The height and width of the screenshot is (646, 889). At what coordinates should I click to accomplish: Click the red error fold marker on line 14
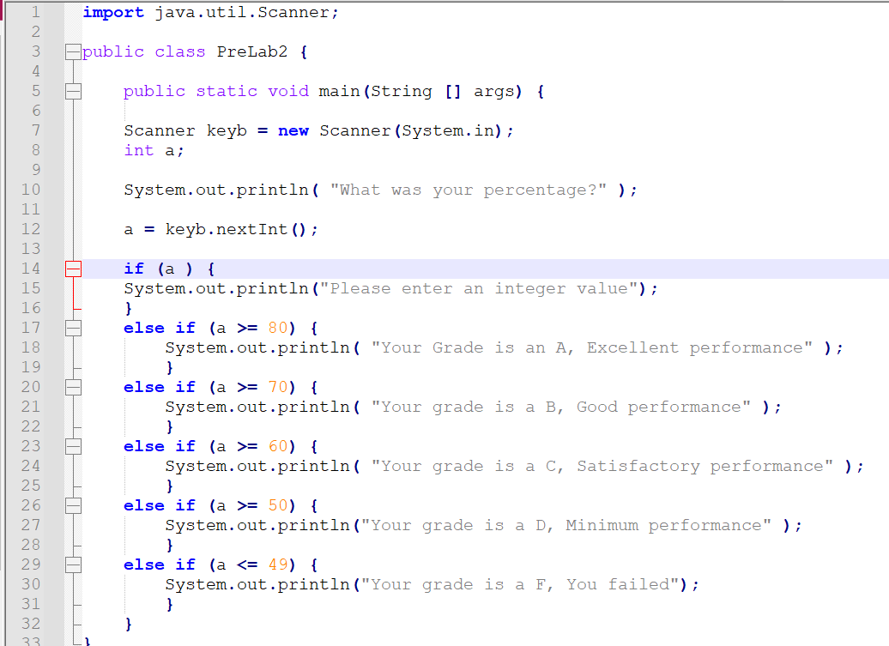(73, 268)
